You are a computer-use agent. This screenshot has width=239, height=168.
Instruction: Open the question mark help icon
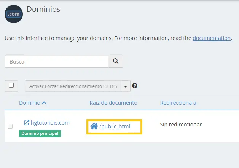click(x=135, y=86)
